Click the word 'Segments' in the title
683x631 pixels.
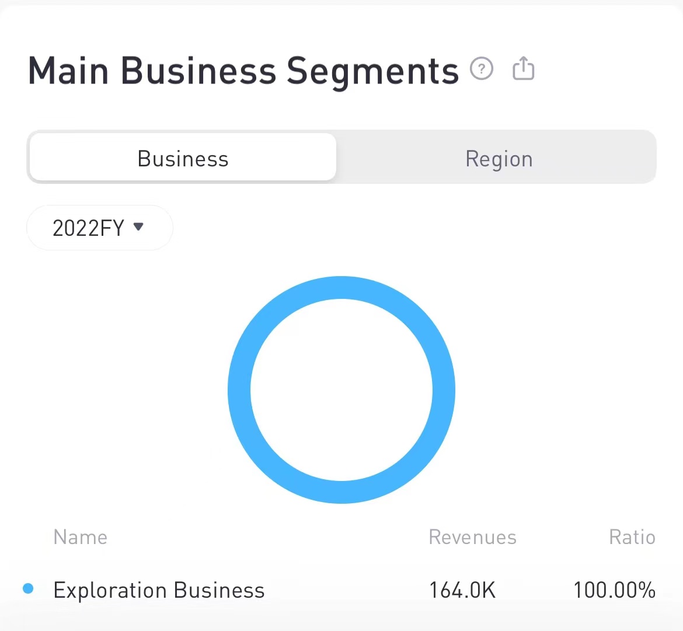click(x=372, y=71)
